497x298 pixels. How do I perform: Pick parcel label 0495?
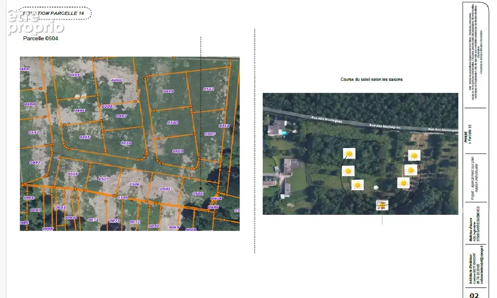[x=85, y=137]
